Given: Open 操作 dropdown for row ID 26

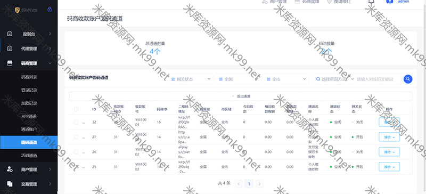Looking at the screenshot, I should tap(389, 152).
